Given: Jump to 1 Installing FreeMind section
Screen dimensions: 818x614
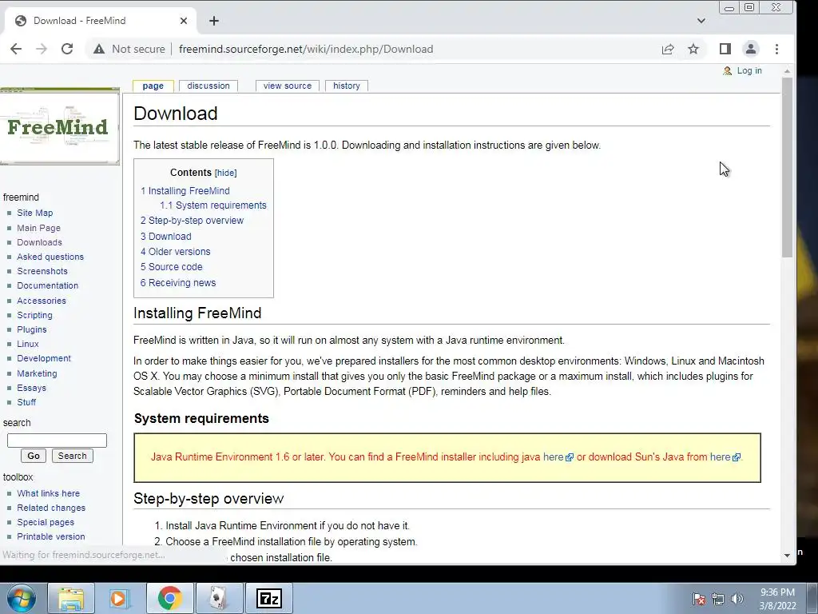Looking at the screenshot, I should tap(185, 191).
